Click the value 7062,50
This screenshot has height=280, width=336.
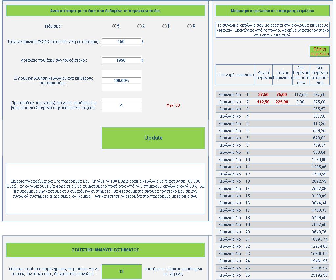click(319, 225)
